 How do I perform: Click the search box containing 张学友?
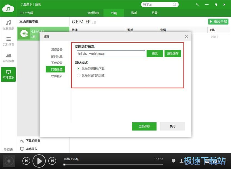pyautogui.click(x=160, y=5)
